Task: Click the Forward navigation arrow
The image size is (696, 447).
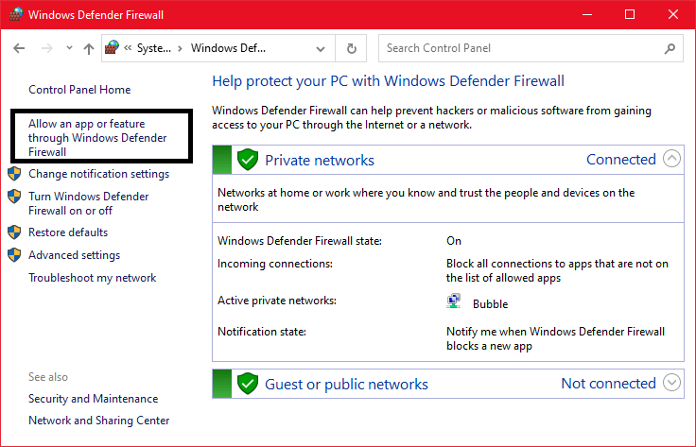Action: click(x=46, y=48)
